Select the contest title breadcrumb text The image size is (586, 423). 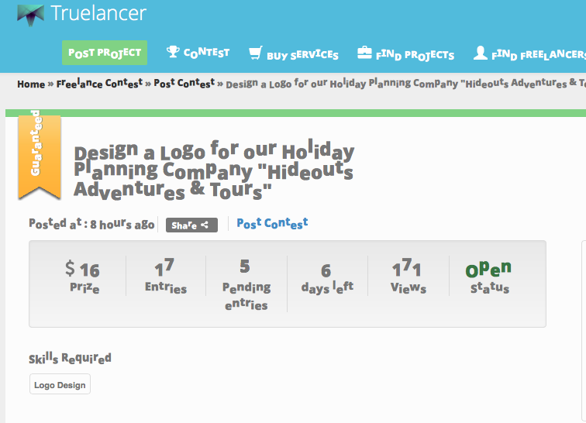[x=406, y=84]
